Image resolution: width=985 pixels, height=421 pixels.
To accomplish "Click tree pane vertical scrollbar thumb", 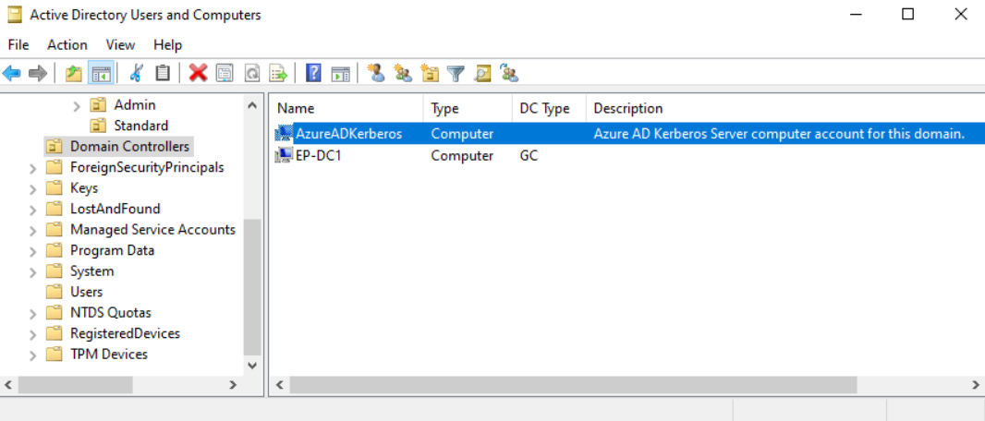I will click(252, 287).
